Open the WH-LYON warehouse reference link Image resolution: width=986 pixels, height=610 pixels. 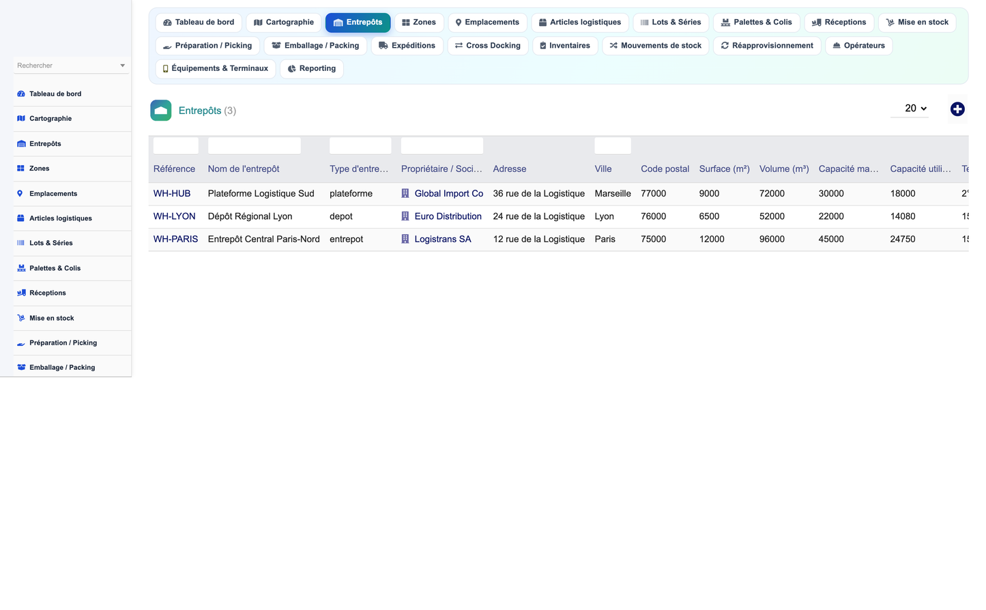click(x=175, y=216)
